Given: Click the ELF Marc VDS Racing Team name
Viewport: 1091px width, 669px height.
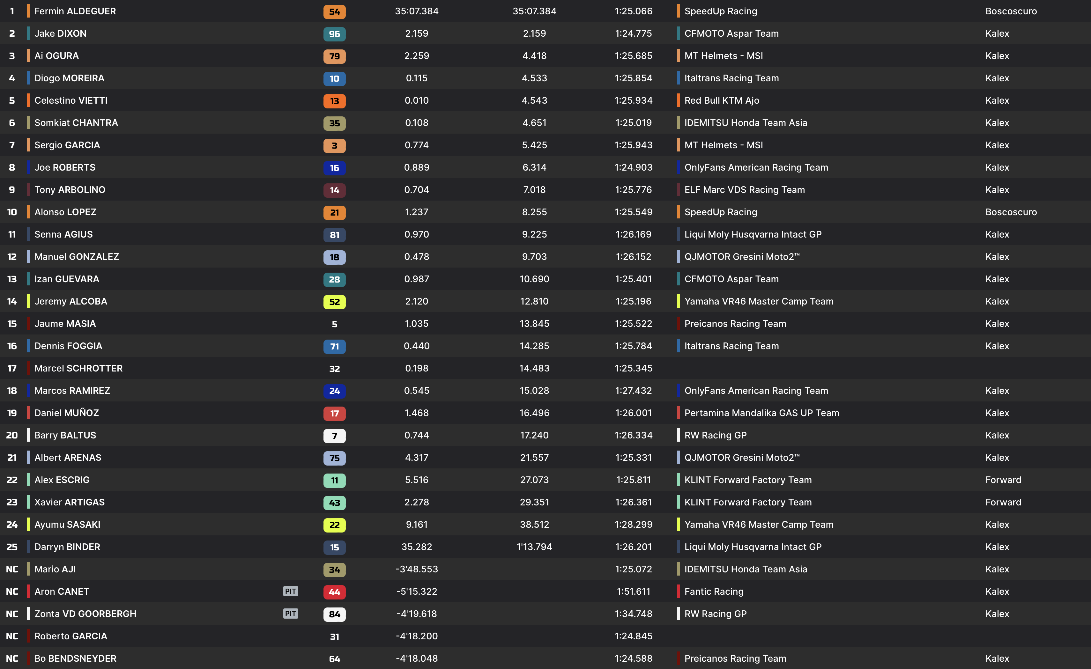Looking at the screenshot, I should (x=744, y=190).
